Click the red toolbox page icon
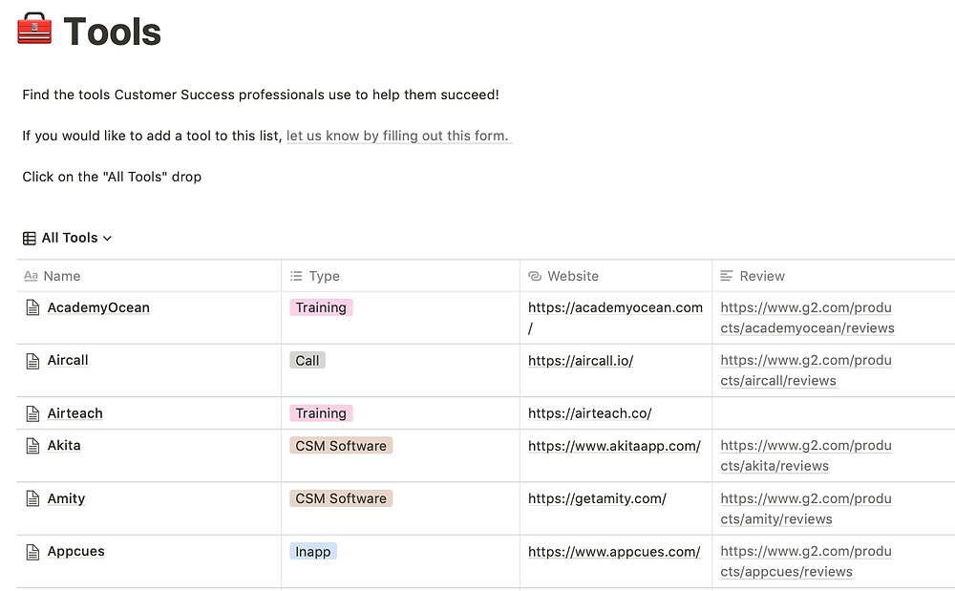 tap(34, 29)
